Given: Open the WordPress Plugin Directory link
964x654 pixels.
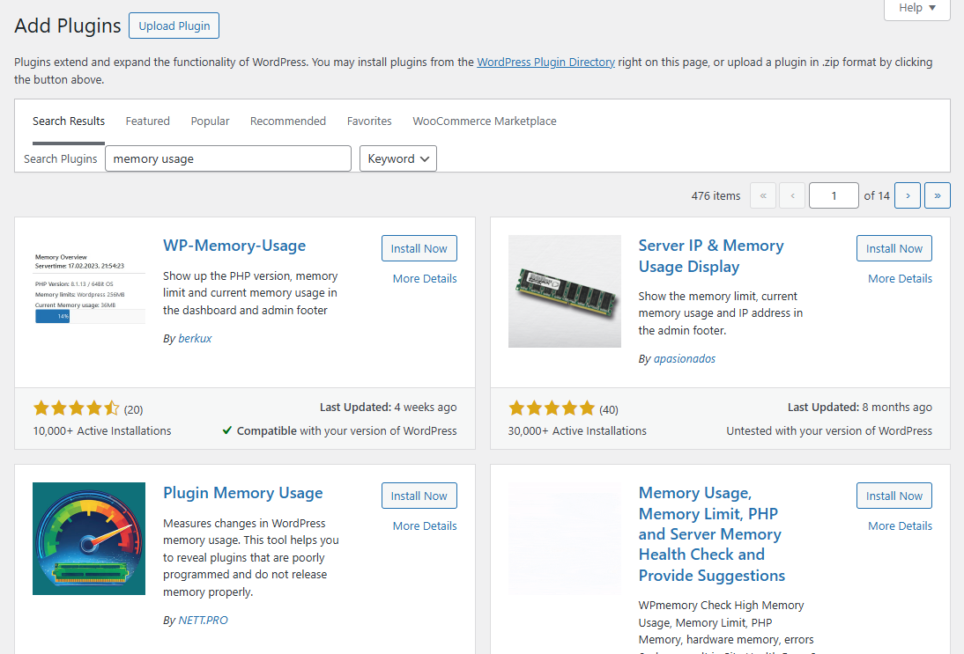Looking at the screenshot, I should [545, 62].
